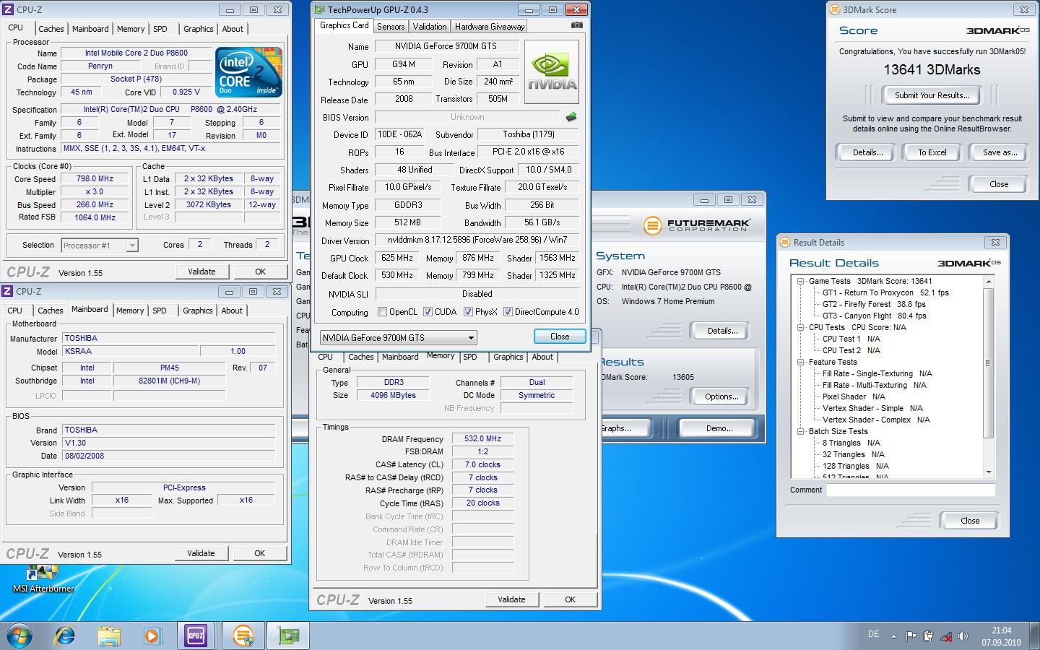Click Options... in the 3DMark05 main window
The image size is (1040, 650).
tap(721, 396)
